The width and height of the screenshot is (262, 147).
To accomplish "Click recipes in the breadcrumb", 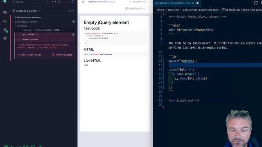I will pos(173,10).
